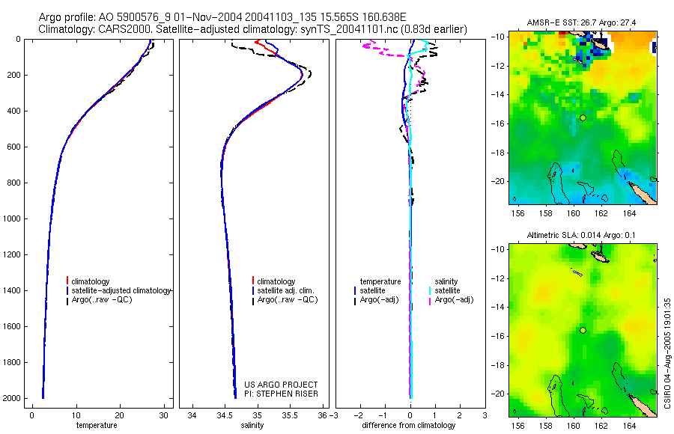Click the satellite adj. clim. salinity legend entry
Screen dimensions: 674x434
(x=283, y=290)
